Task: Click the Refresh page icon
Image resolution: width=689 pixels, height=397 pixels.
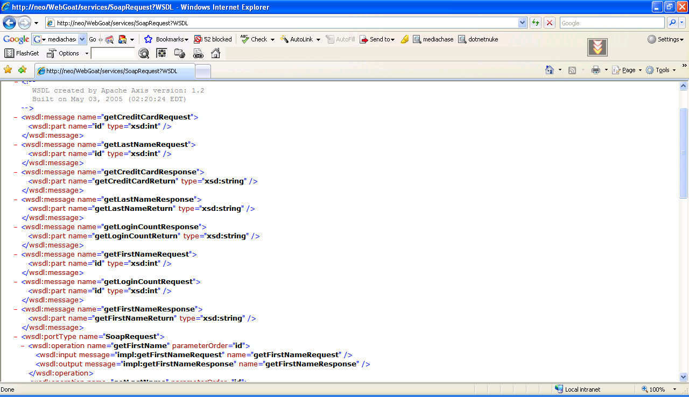Action: coord(536,23)
